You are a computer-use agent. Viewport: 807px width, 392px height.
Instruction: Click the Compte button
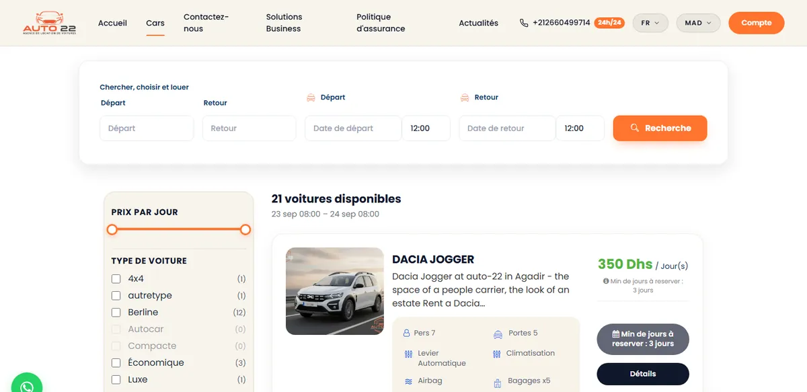point(757,23)
